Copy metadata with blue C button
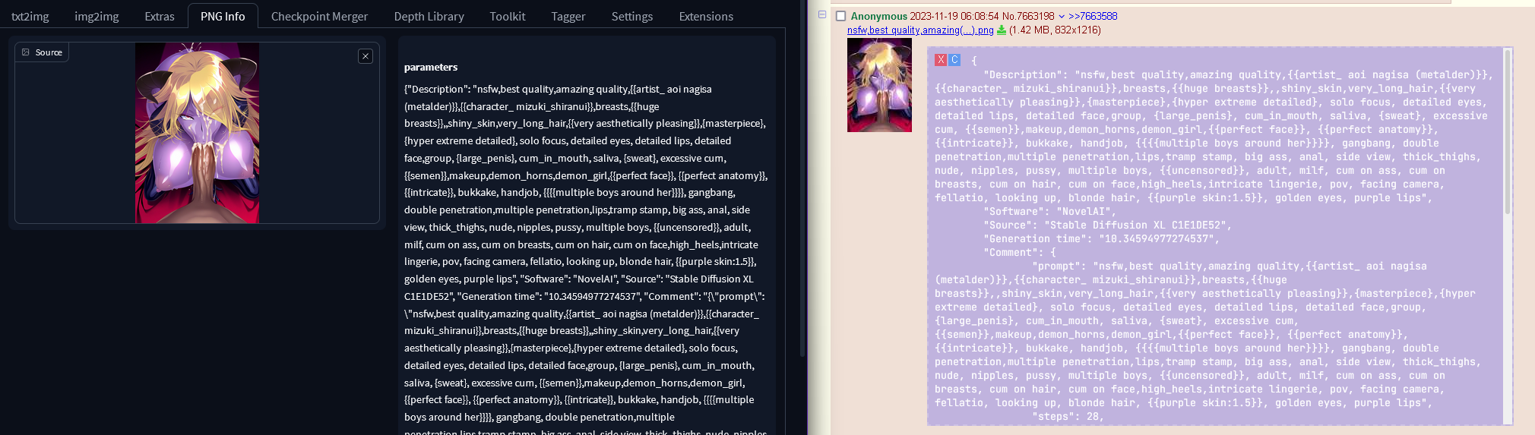This screenshot has width=1535, height=435. [x=954, y=60]
